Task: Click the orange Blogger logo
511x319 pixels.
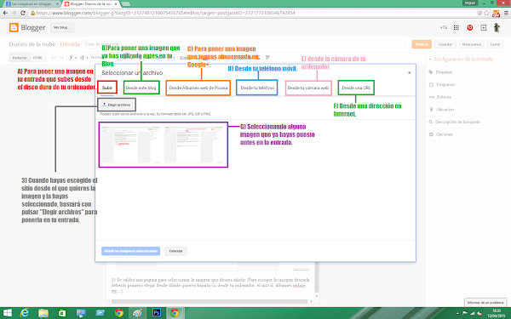Action: tap(14, 28)
